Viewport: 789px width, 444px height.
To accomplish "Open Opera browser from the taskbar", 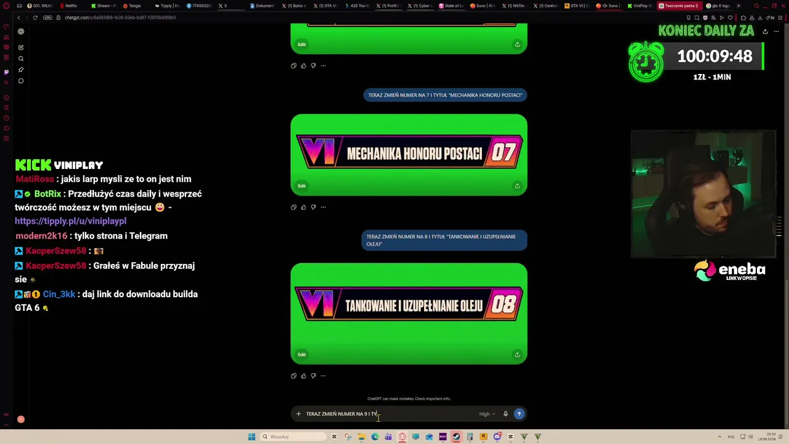I will (402, 437).
